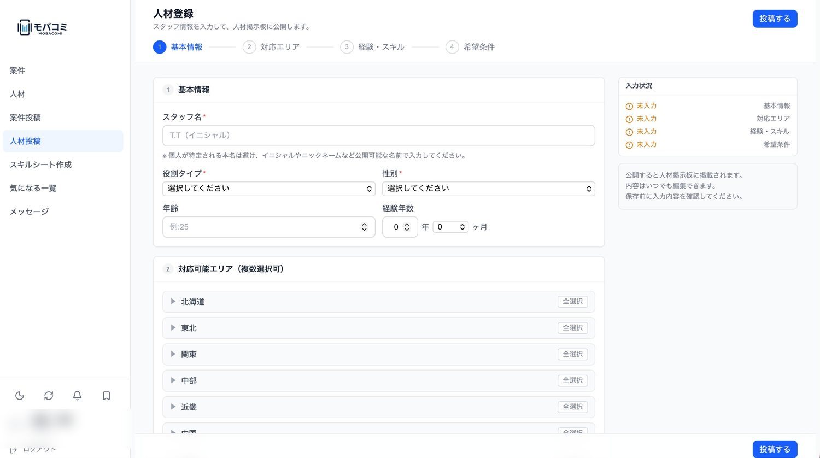The width and height of the screenshot is (820, 458).
Task: Expand the 近畿 region
Action: tap(173, 407)
